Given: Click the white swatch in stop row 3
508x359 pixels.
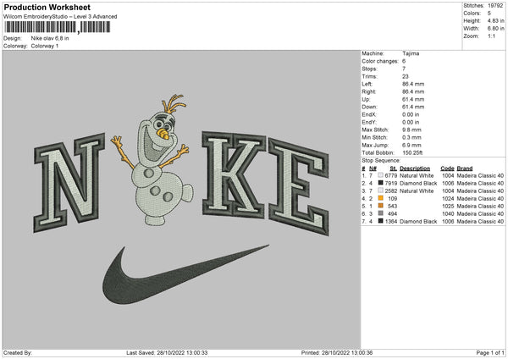Looking at the screenshot, I should tap(381, 191).
